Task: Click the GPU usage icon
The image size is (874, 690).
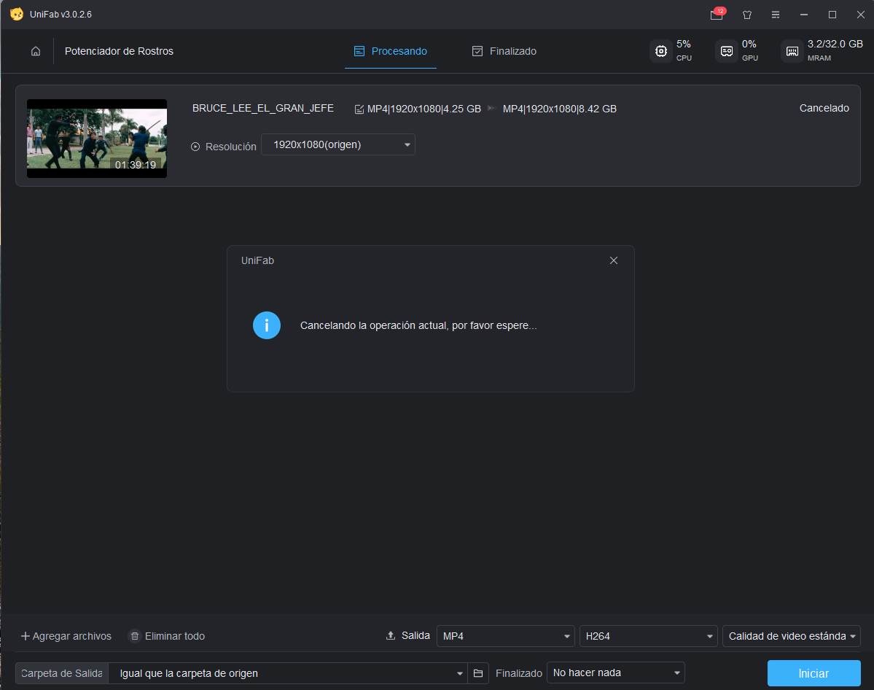Action: [726, 51]
